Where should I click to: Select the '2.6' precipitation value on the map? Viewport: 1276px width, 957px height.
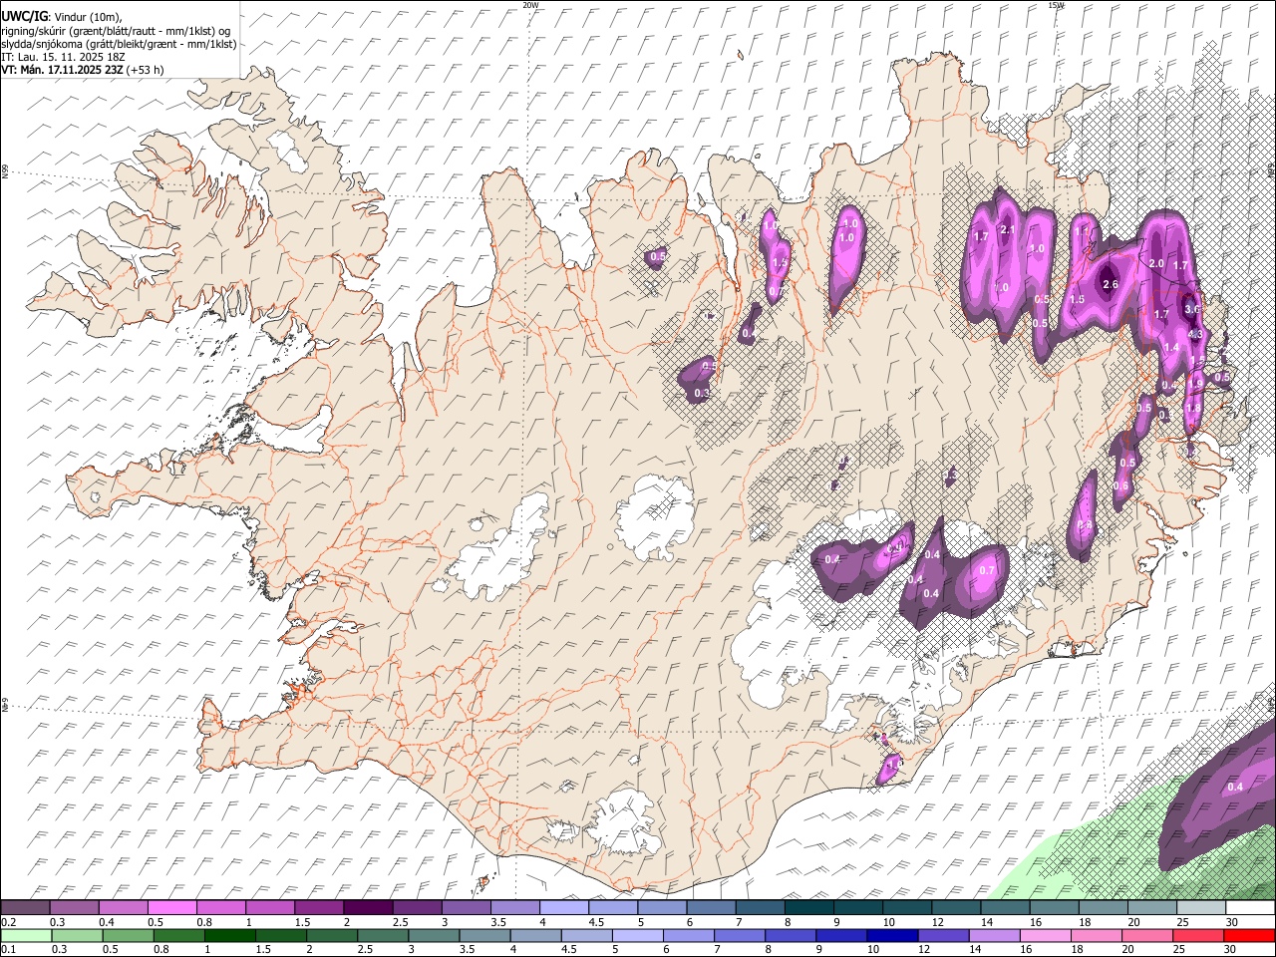[x=1111, y=284]
